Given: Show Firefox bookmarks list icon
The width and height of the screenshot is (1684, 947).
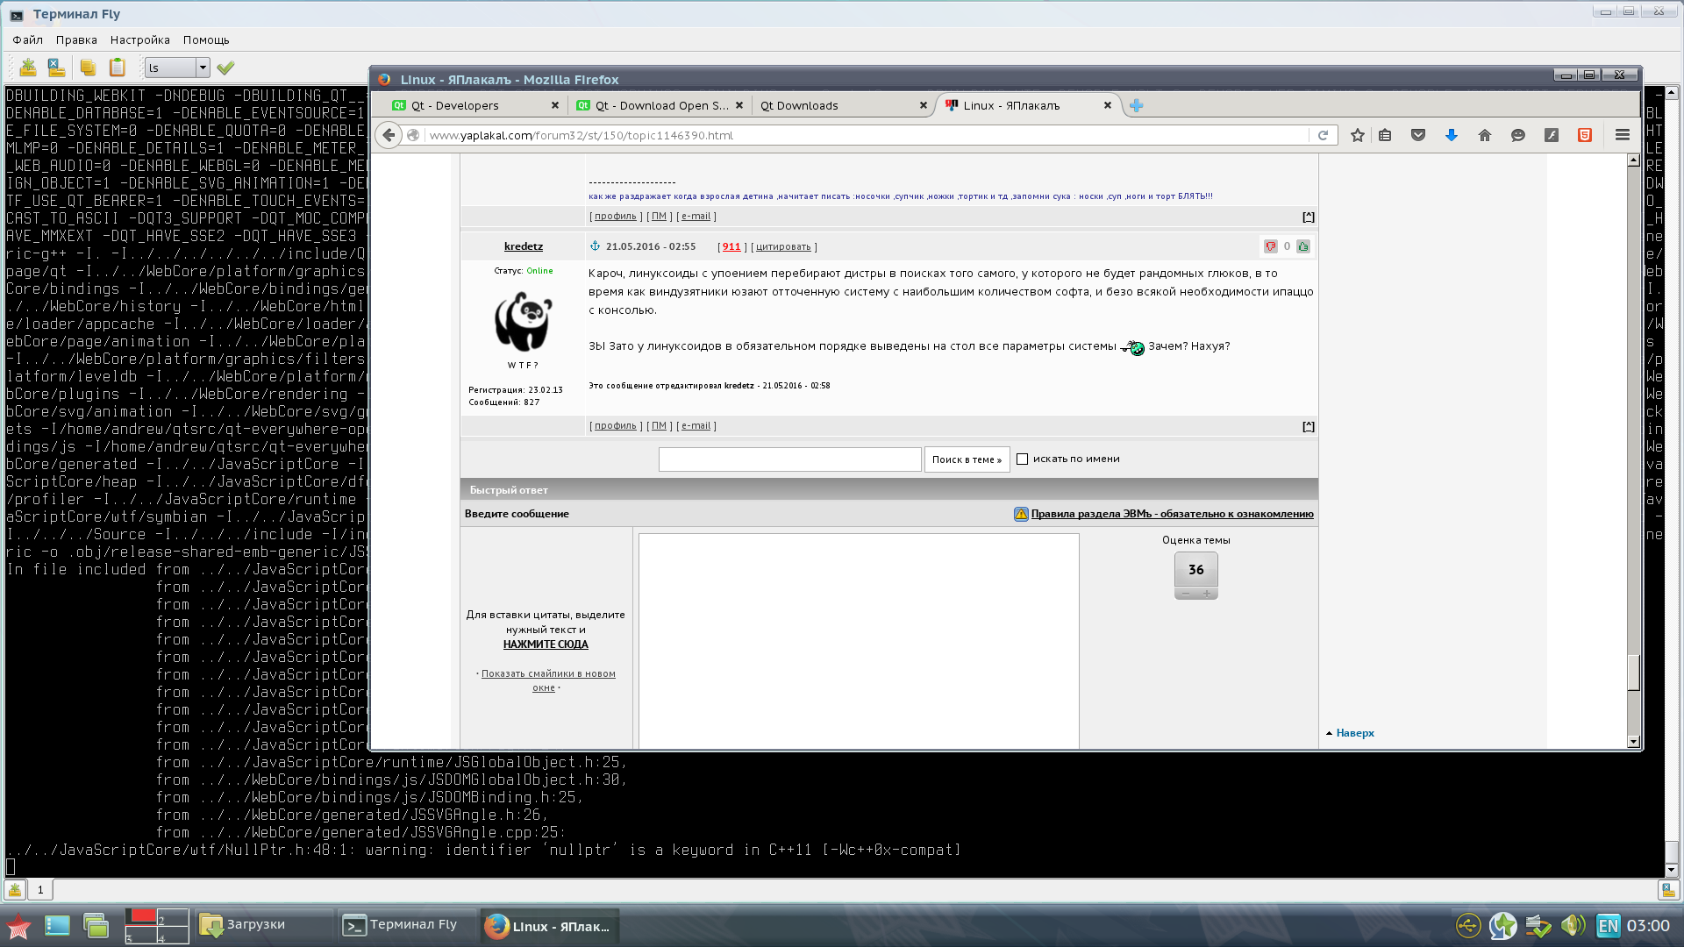Looking at the screenshot, I should pos(1386,135).
